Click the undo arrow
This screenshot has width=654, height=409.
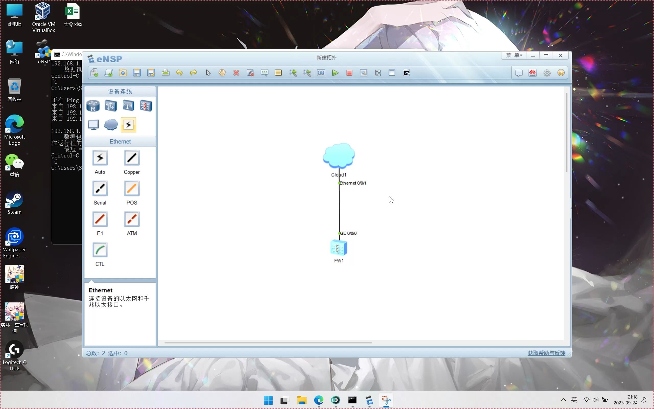[x=179, y=73]
